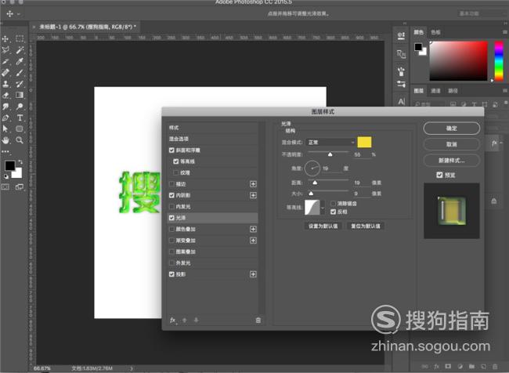Swap foreground and background colors arrow
The height and width of the screenshot is (373, 509).
click(20, 161)
